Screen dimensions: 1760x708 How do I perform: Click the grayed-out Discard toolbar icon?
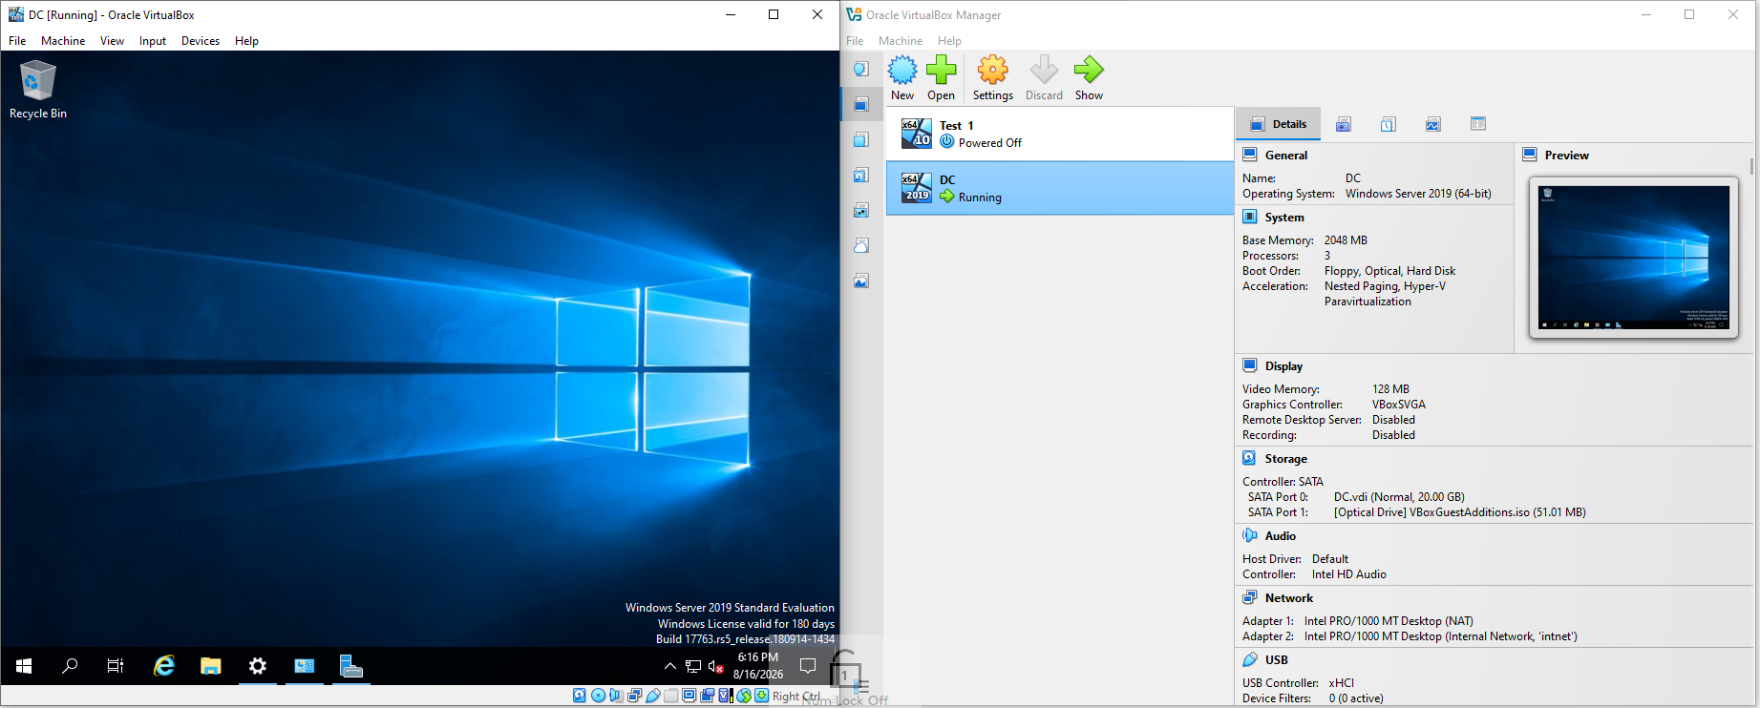tap(1044, 70)
